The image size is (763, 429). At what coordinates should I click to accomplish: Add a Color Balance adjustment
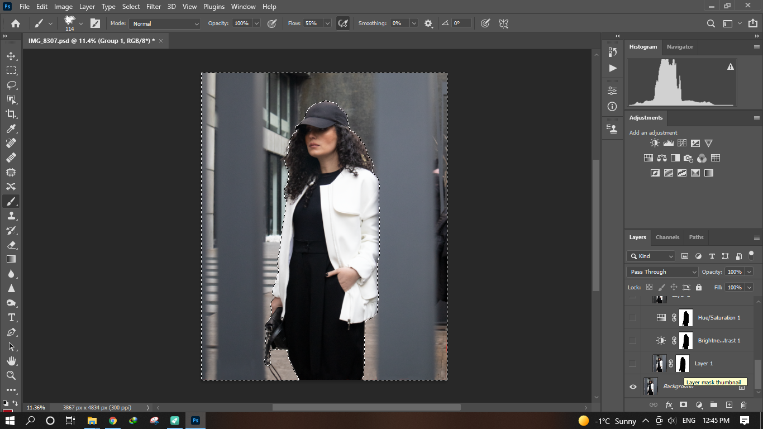[662, 158]
